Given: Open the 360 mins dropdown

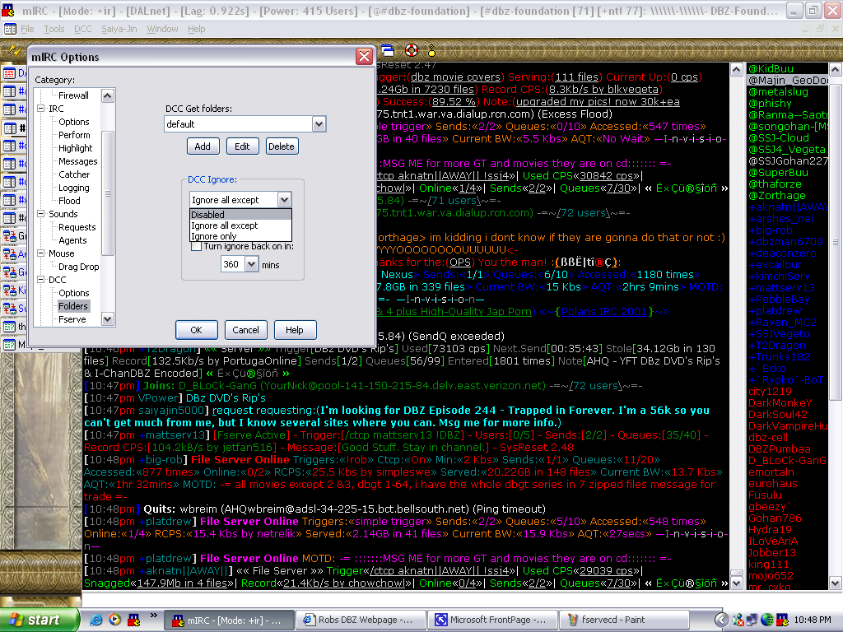Looking at the screenshot, I should coord(252,264).
